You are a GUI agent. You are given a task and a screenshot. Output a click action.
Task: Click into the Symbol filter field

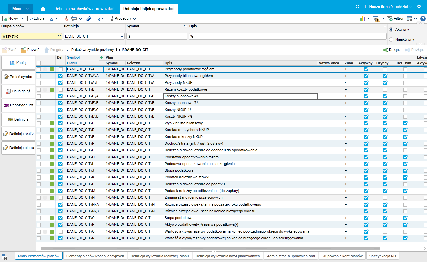(157, 36)
